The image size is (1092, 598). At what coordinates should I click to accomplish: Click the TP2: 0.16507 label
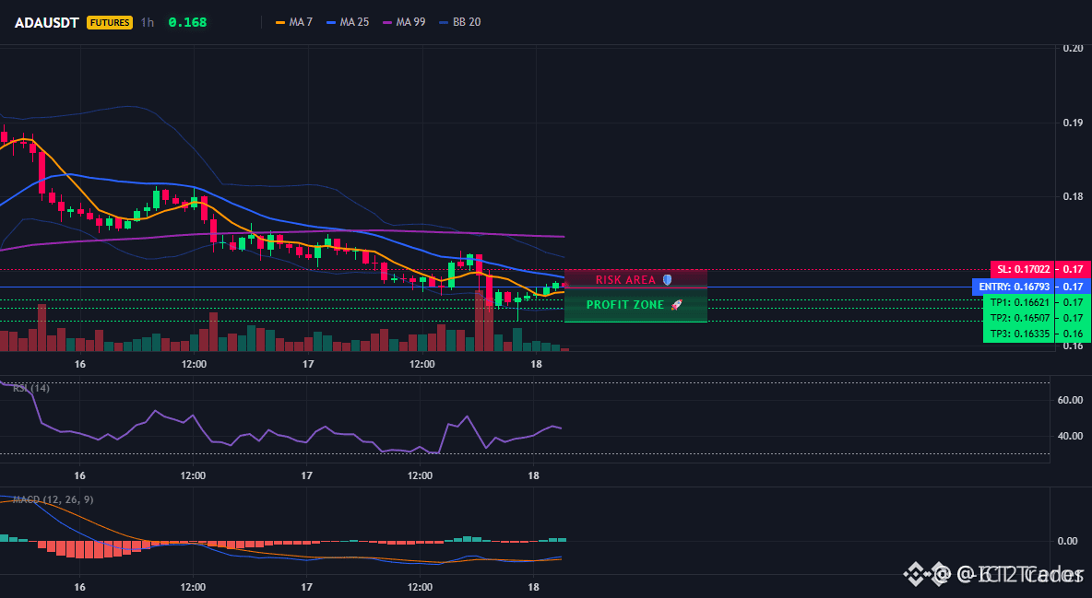pyautogui.click(x=1019, y=318)
